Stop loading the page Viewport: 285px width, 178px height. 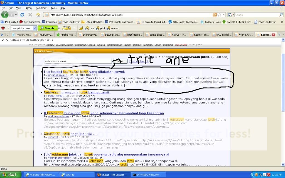click(x=30, y=15)
